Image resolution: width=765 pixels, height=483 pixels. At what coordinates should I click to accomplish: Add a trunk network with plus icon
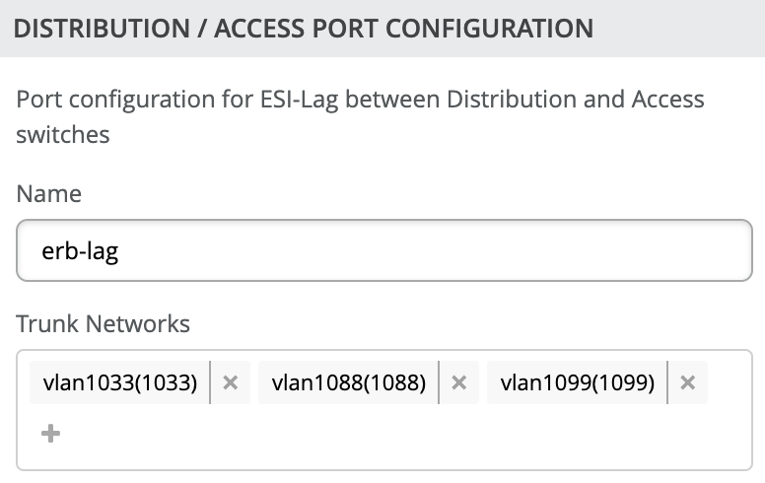coord(51,433)
